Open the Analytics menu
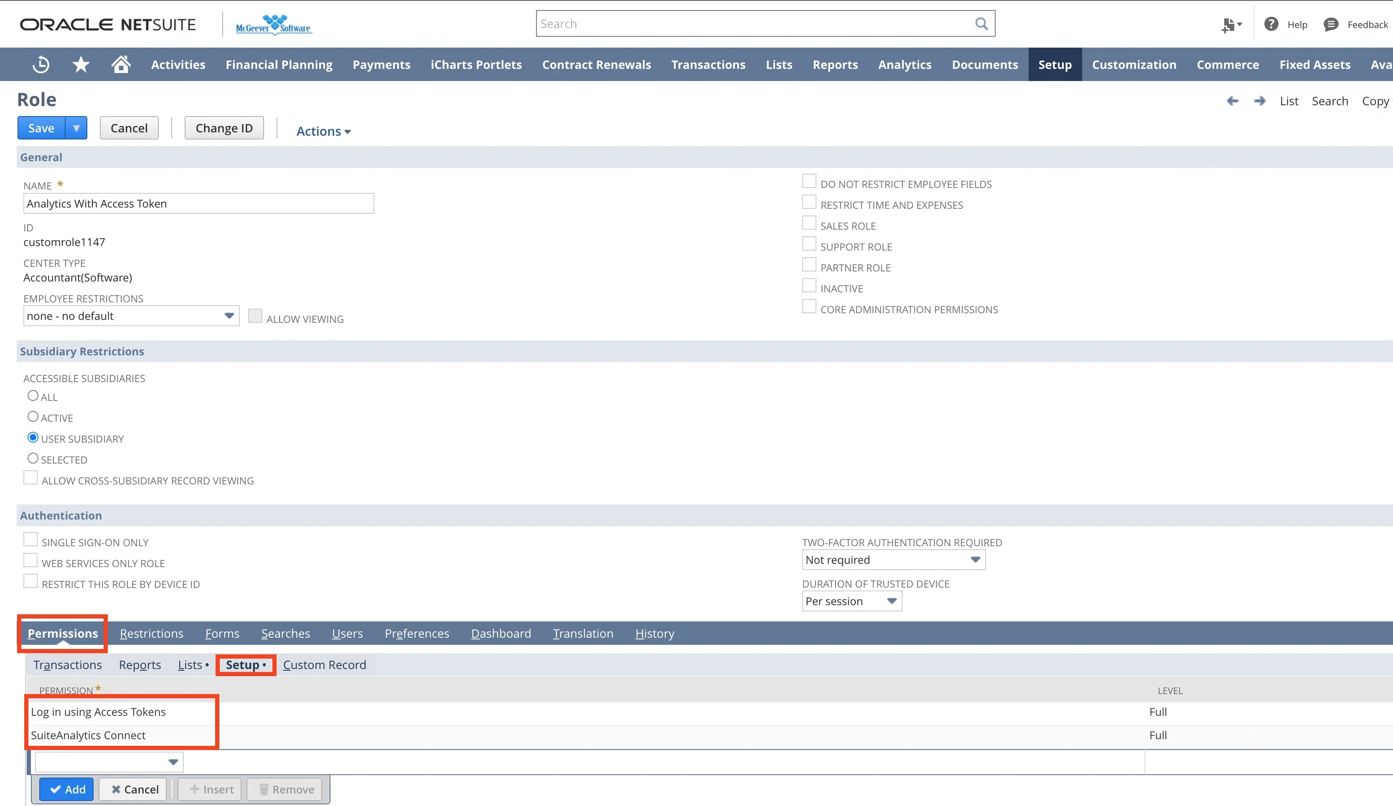 coord(904,64)
